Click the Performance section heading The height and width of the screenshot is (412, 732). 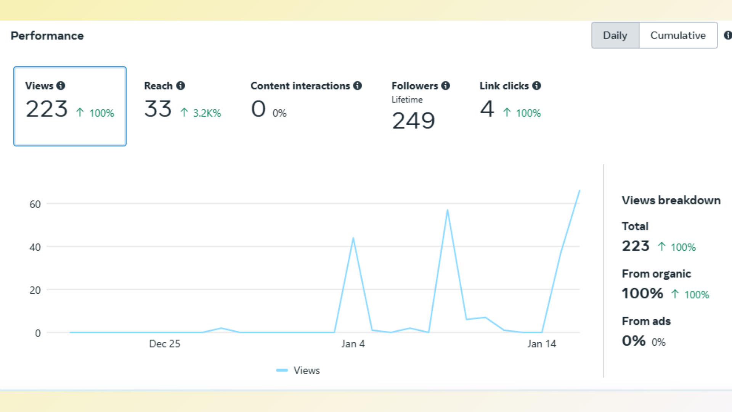click(47, 35)
